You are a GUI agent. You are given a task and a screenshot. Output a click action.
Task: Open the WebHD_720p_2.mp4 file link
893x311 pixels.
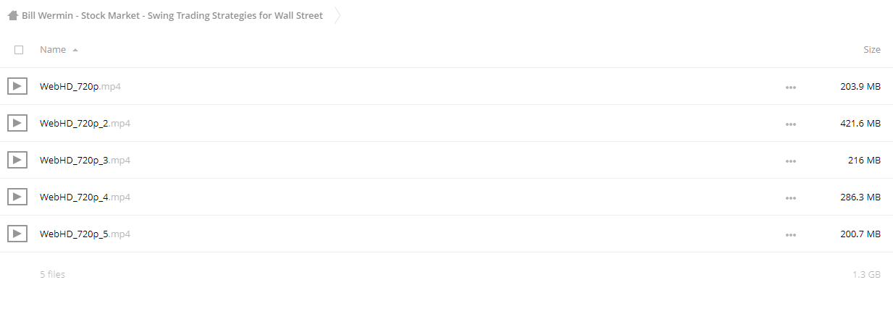[85, 124]
